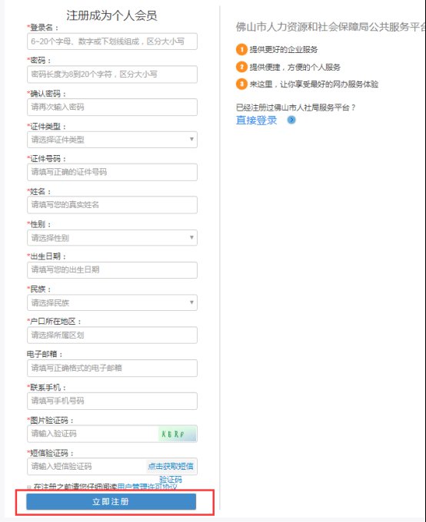Select the 确认密码 input box
This screenshot has width=426, height=522.
click(x=112, y=107)
